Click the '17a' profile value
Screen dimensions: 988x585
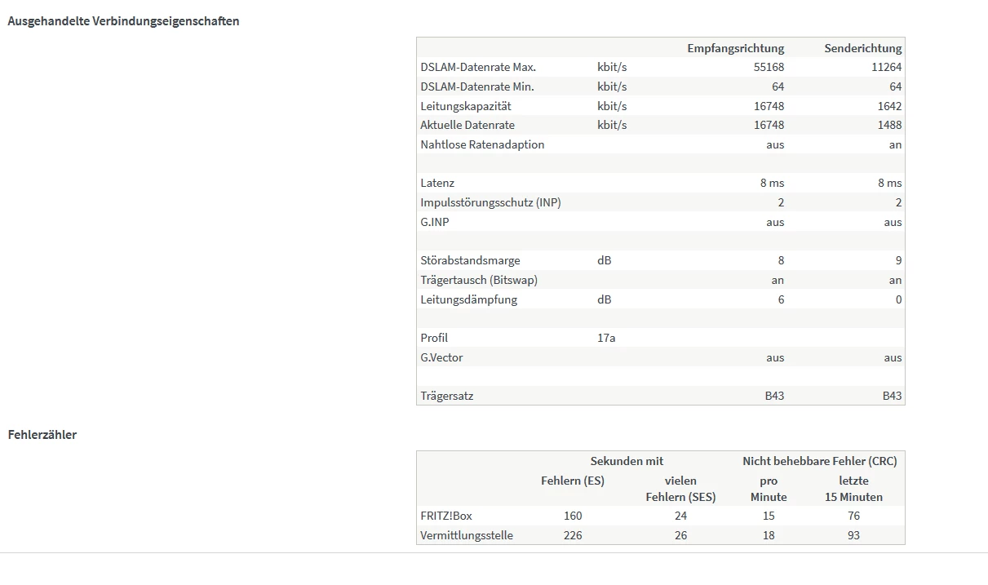point(606,338)
